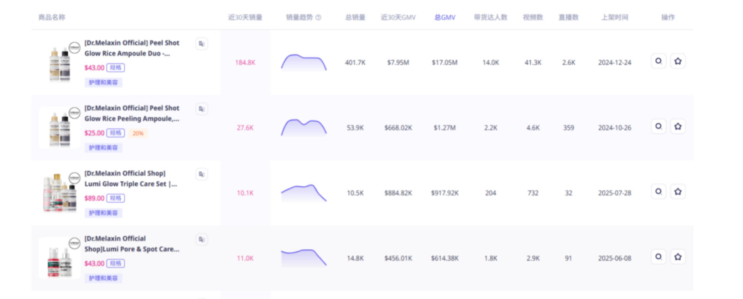This screenshot has width=743, height=299.
Task: Click 41.3K video count value
Action: click(533, 63)
